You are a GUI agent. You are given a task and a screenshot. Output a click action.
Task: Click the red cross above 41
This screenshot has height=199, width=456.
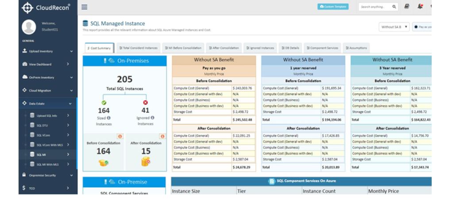[146, 103]
